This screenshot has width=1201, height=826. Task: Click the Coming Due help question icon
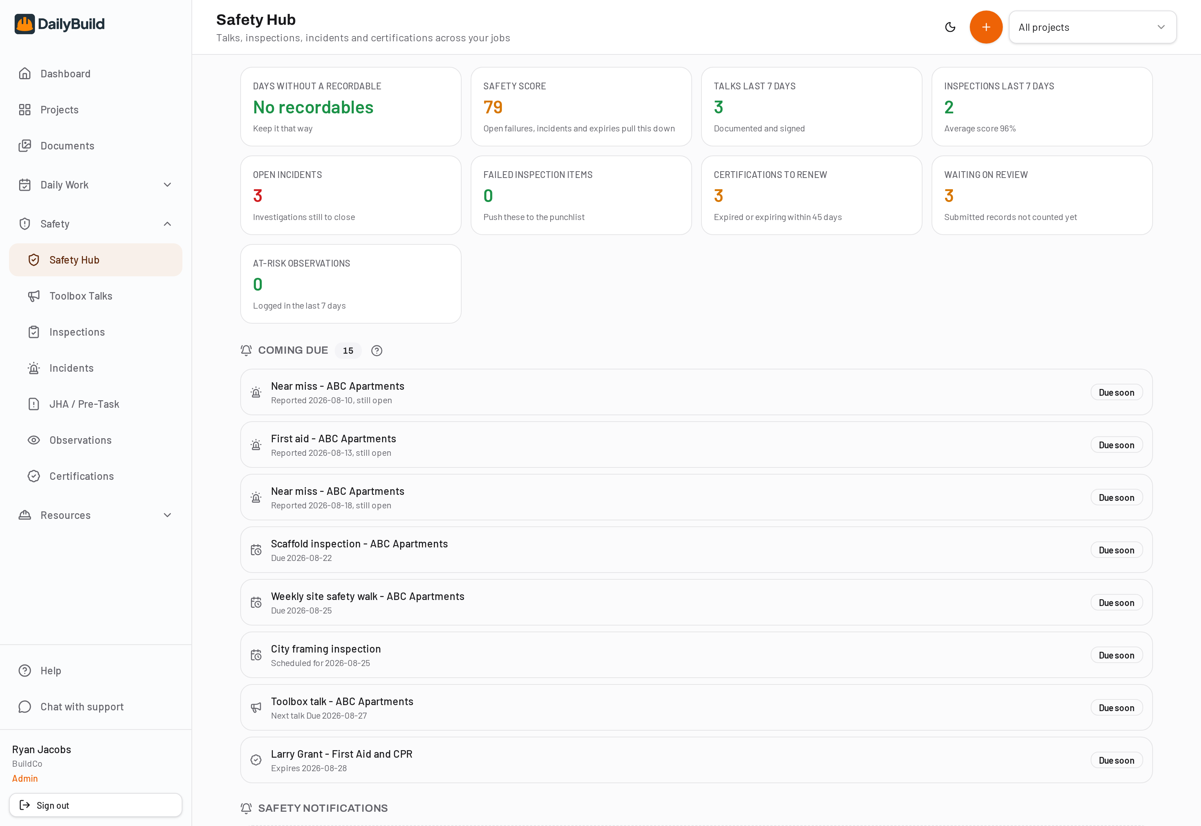tap(376, 350)
